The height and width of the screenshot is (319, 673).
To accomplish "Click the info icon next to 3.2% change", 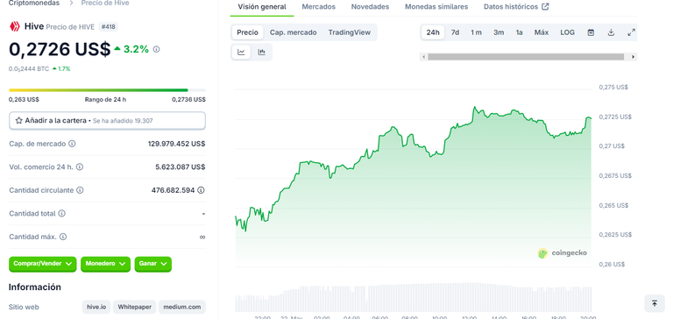I will [156, 49].
